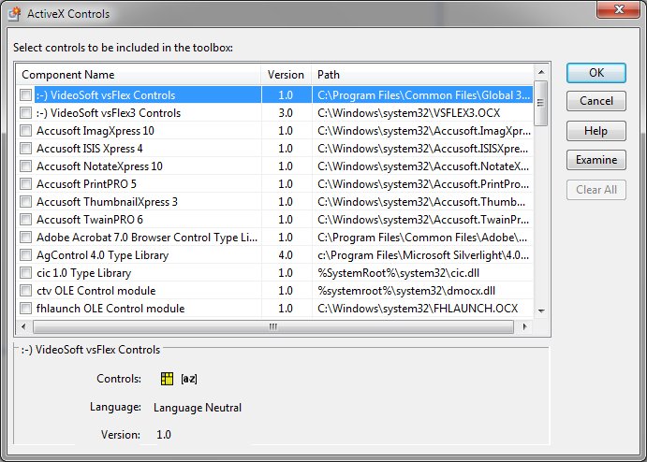Sort by the Component Name column header
This screenshot has height=462, width=647.
(139, 74)
